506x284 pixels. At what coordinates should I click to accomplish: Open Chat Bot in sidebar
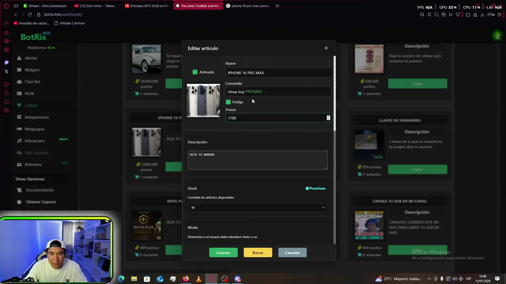(32, 82)
